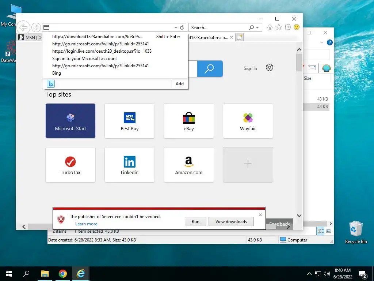Open the Linkedin tile
The width and height of the screenshot is (374, 281).
click(x=130, y=165)
